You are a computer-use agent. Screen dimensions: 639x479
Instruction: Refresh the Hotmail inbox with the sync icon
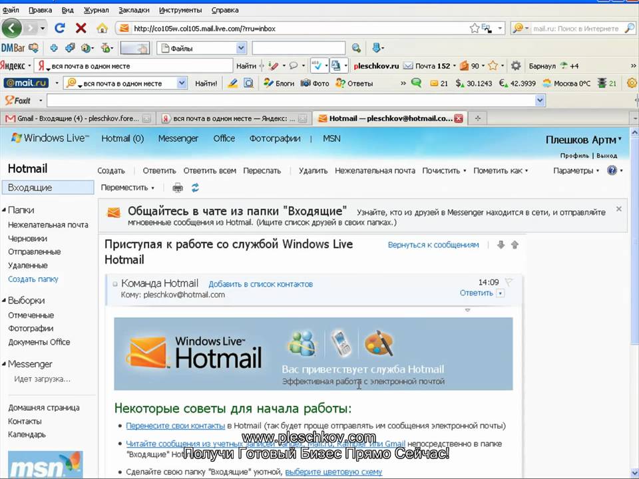point(195,188)
